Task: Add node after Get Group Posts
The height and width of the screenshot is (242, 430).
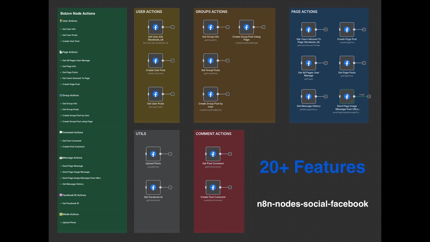Action: pos(227,61)
